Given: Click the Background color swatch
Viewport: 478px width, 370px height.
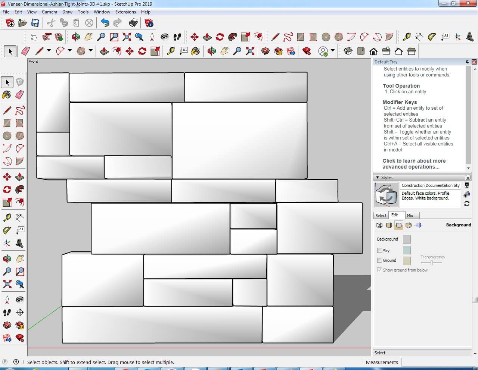Looking at the screenshot, I should coord(407,239).
